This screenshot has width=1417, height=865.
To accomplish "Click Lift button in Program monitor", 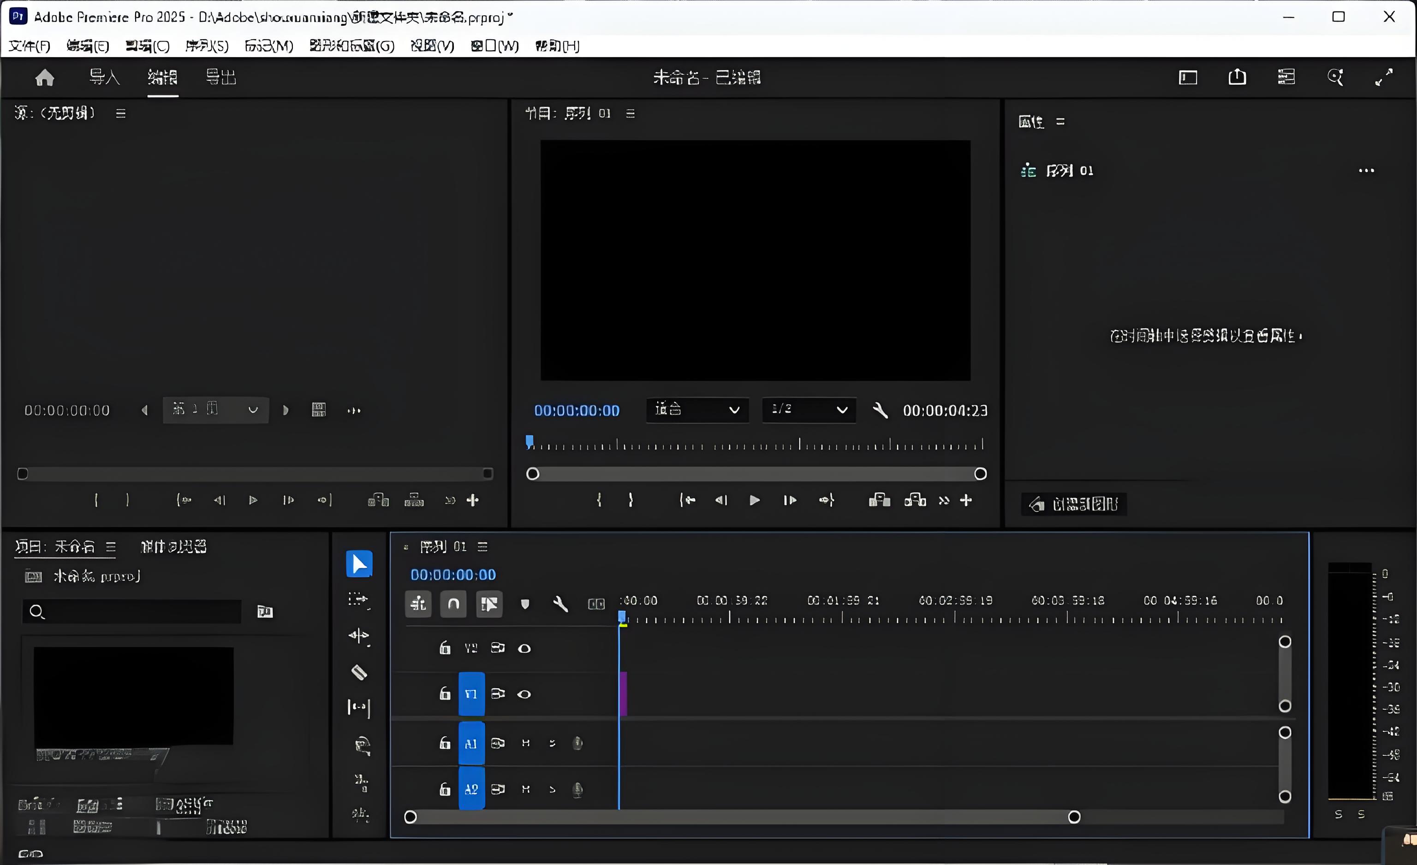I will tap(879, 500).
